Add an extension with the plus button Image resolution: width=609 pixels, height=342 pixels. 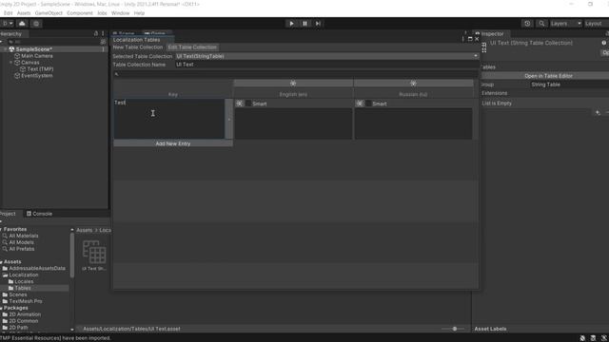pos(598,113)
